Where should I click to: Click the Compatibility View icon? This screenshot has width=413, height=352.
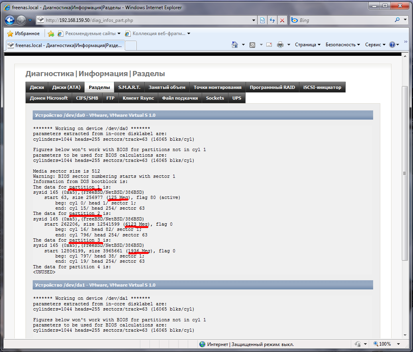(x=263, y=20)
